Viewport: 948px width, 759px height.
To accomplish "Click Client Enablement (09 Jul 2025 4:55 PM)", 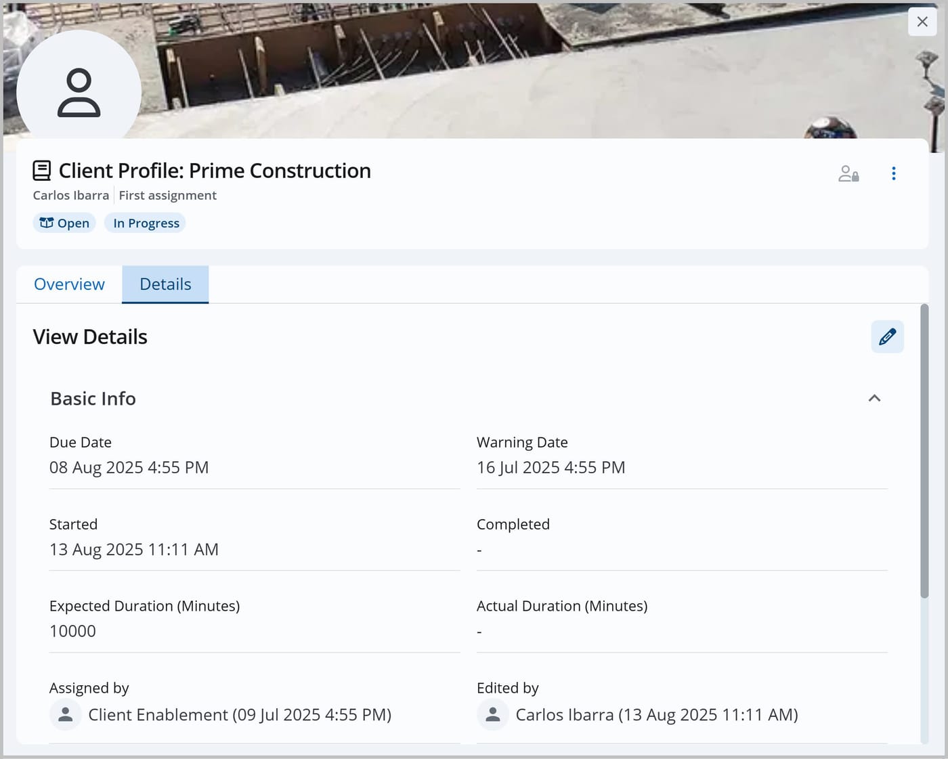I will pos(240,715).
